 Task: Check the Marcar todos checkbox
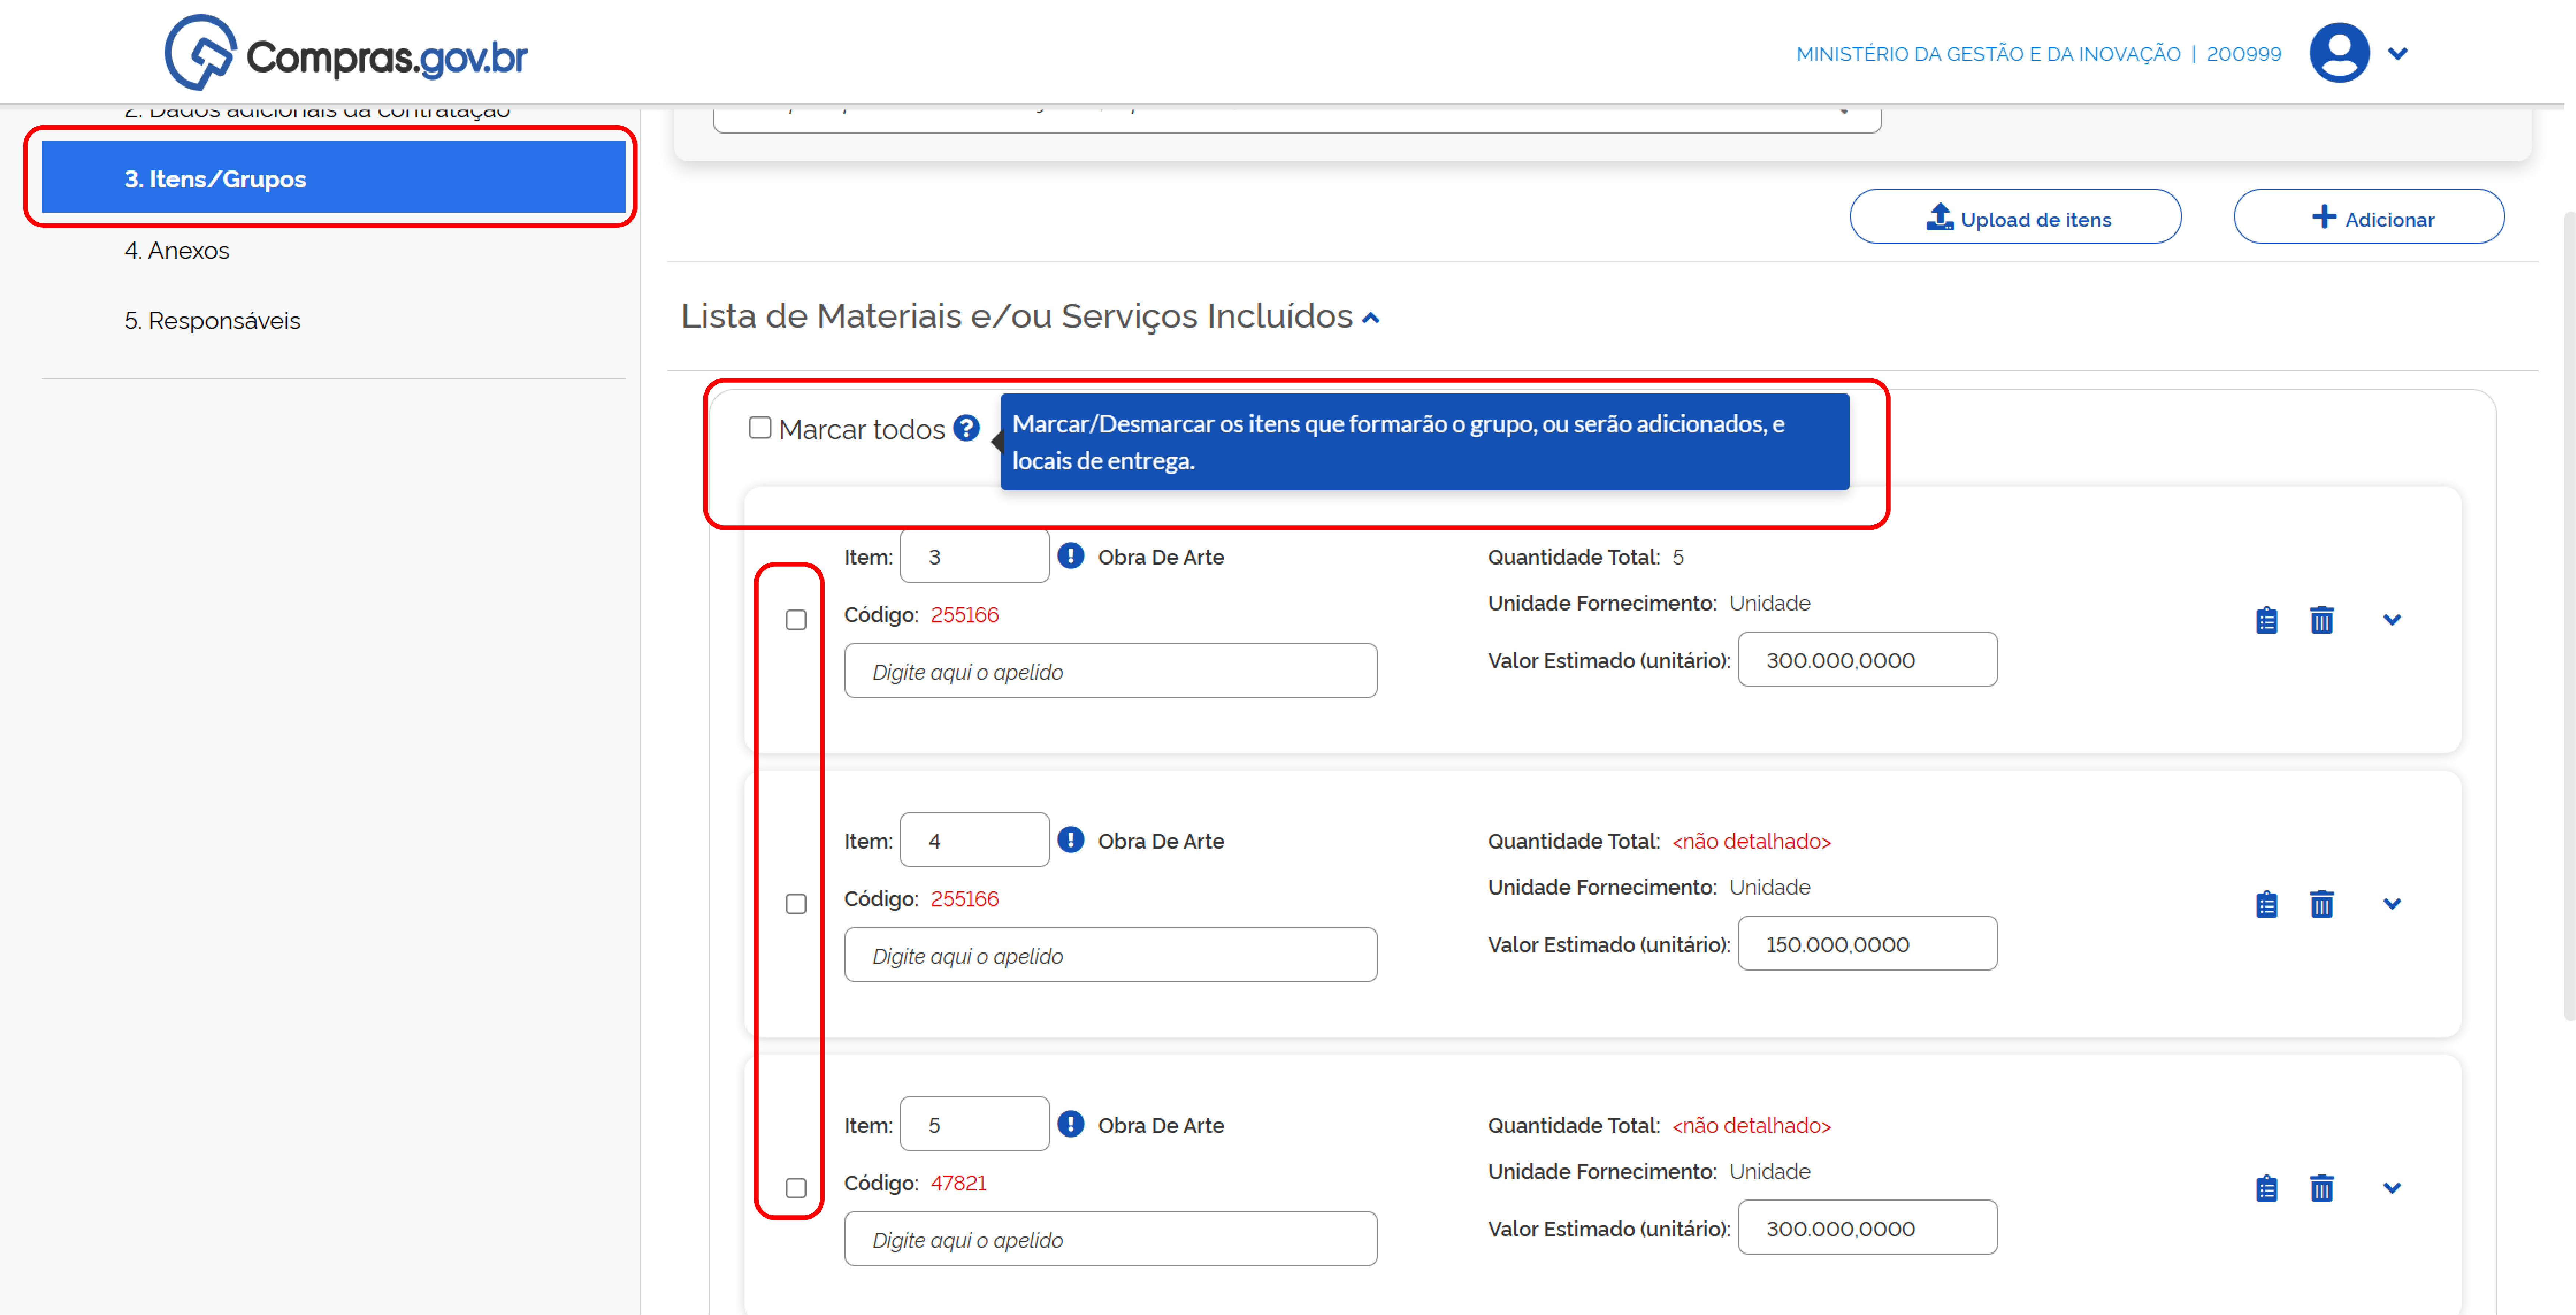coord(760,428)
